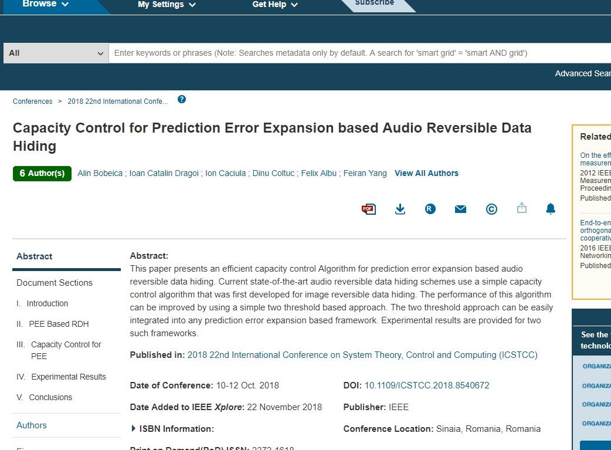Open the My Settings dropdown
Image resolution: width=611 pixels, height=450 pixels.
tap(167, 4)
